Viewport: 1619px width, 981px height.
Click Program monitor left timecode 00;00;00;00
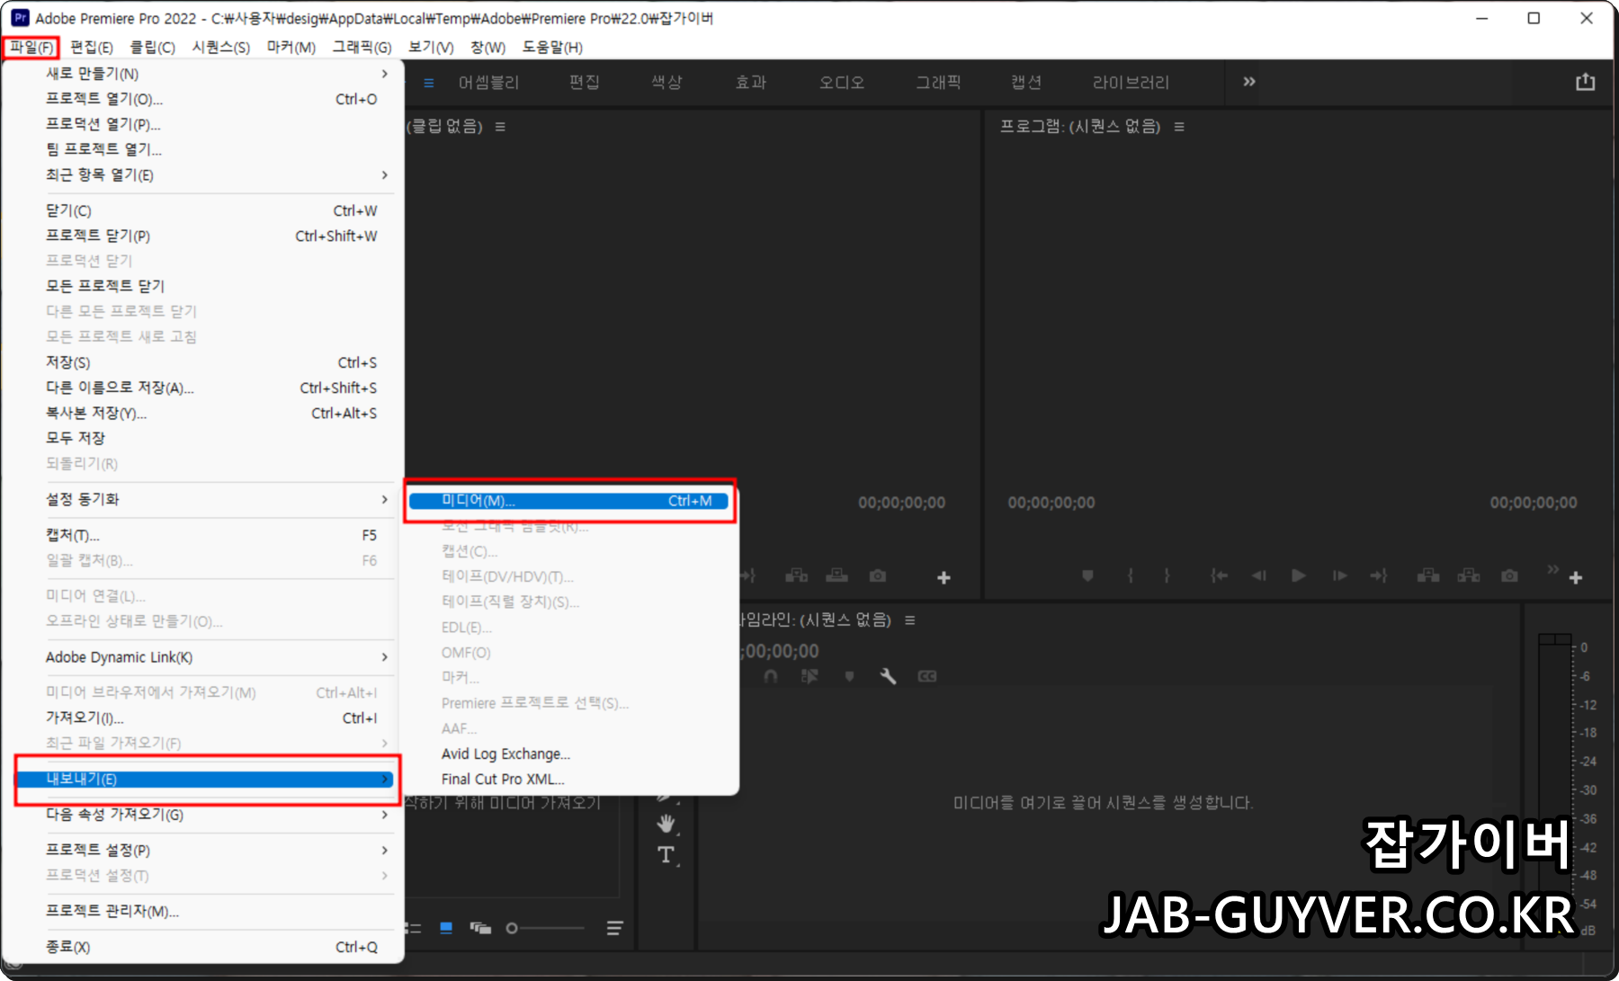pyautogui.click(x=1051, y=503)
